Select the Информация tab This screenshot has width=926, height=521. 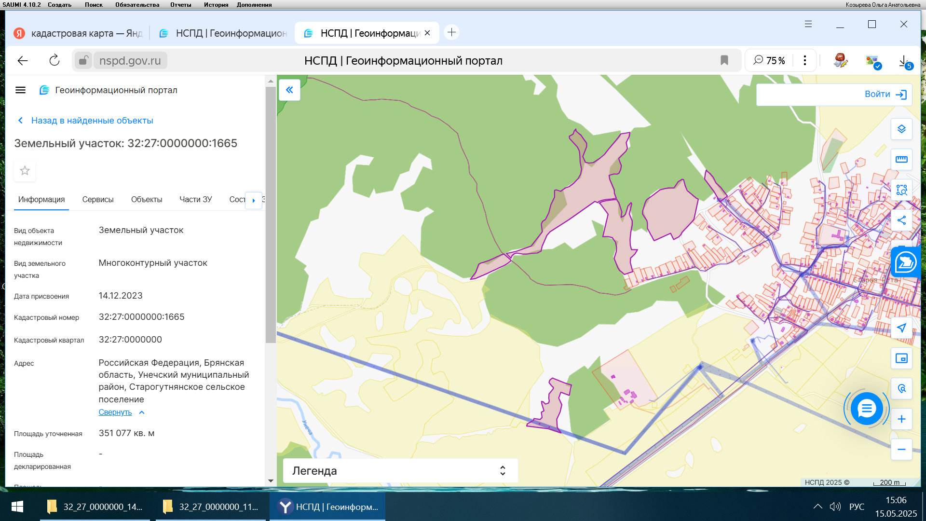(41, 200)
